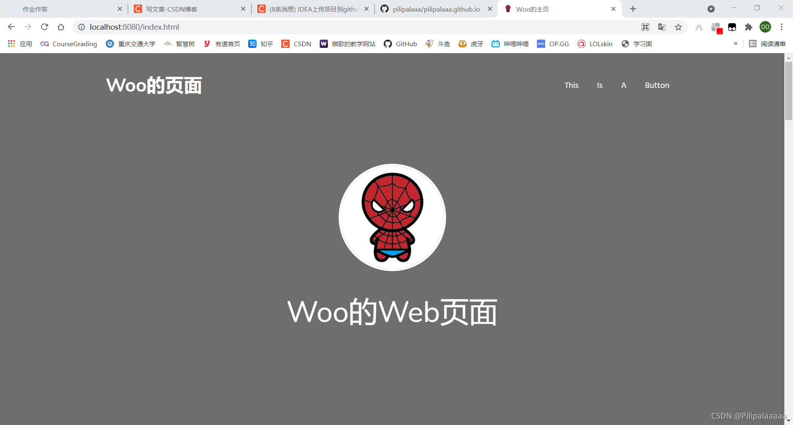
Task: Open 哔哩哔哩 bookmark
Action: [x=510, y=44]
